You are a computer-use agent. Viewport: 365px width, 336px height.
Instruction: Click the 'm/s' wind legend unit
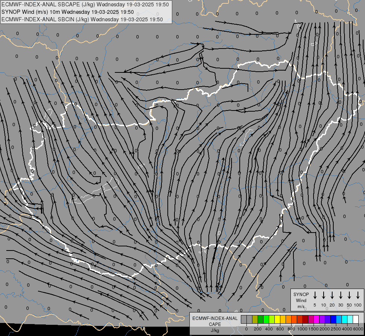pyautogui.click(x=301, y=307)
